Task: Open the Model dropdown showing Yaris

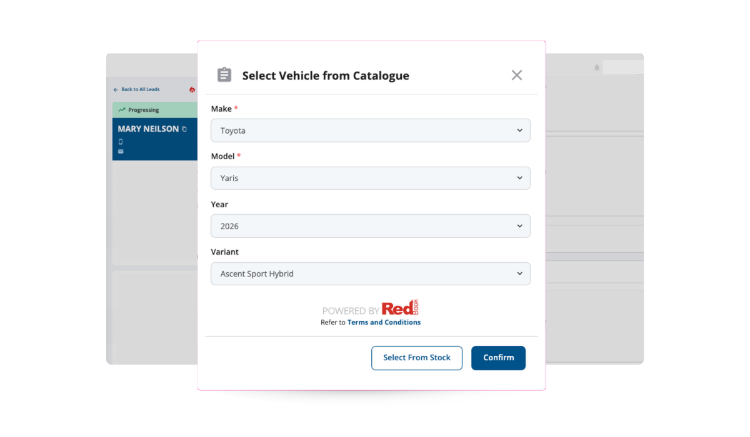Action: tap(371, 178)
